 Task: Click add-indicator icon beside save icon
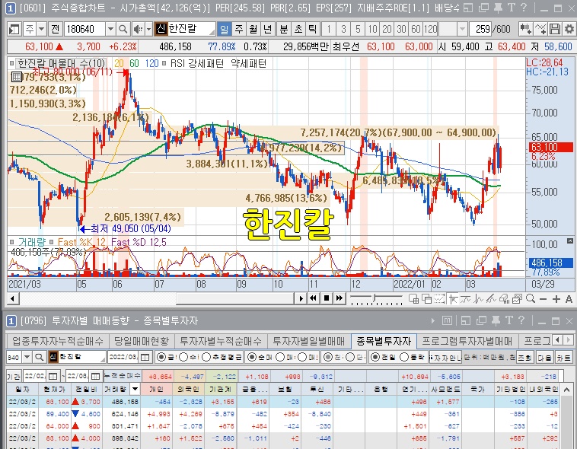541,29
